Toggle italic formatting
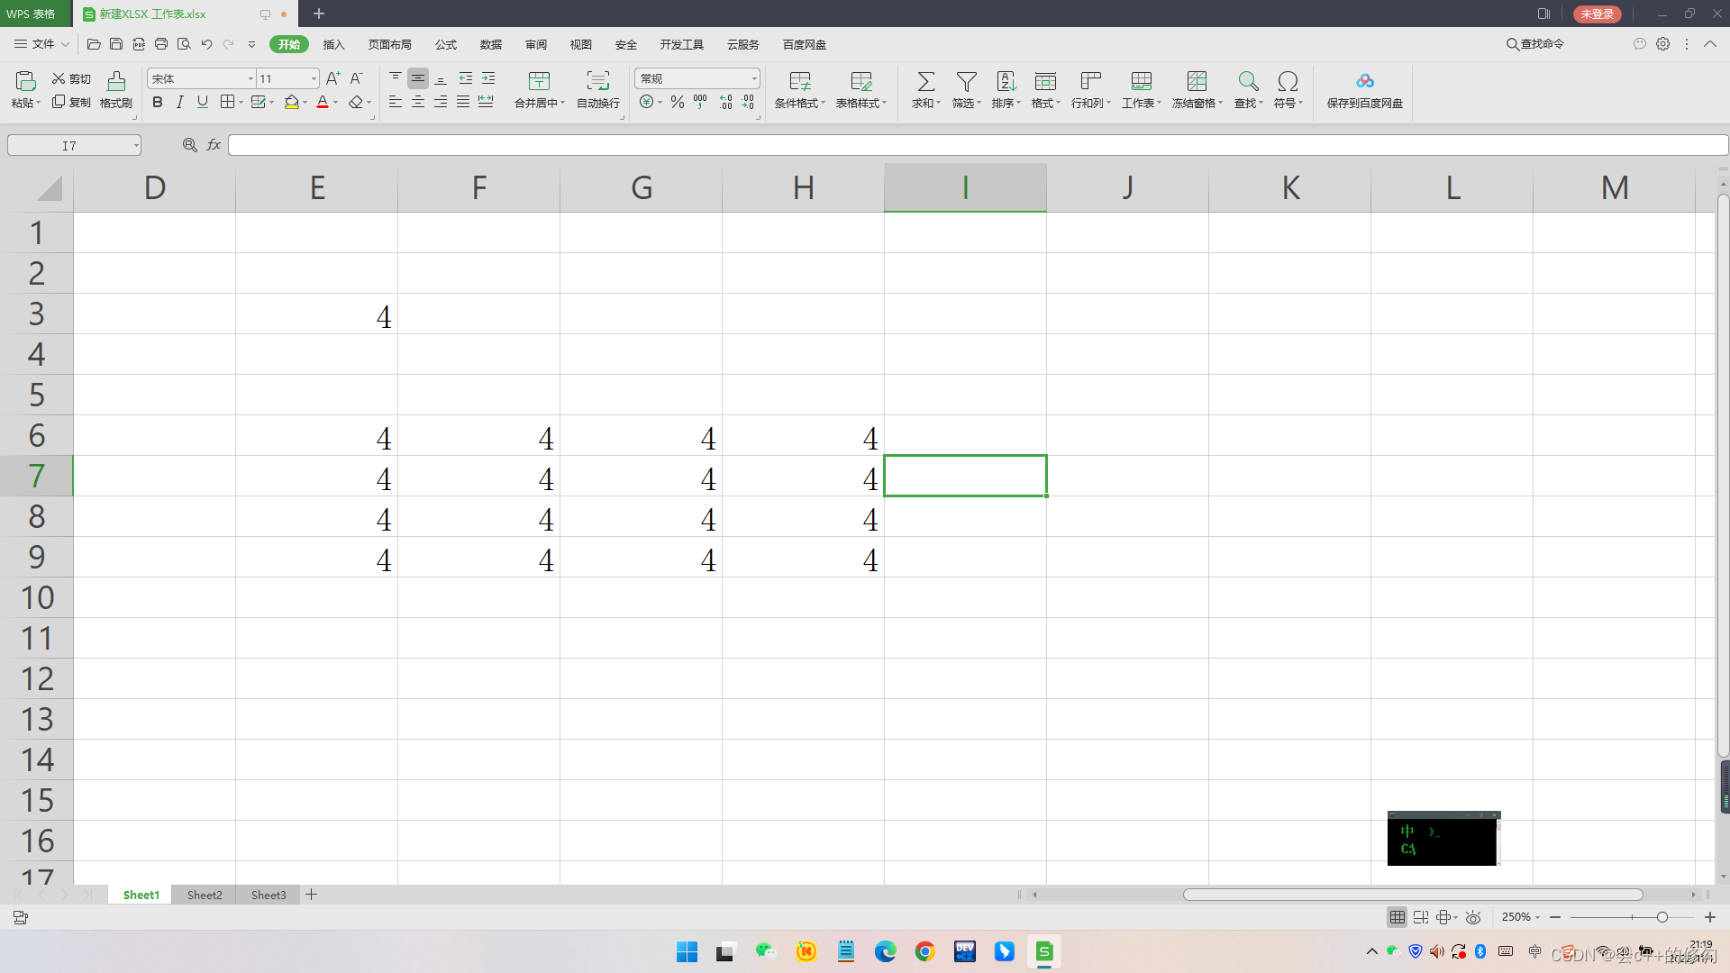 pos(179,103)
